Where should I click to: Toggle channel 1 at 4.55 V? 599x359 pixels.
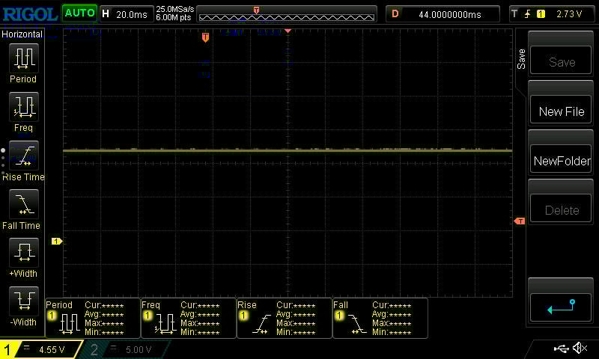pyautogui.click(x=41, y=349)
